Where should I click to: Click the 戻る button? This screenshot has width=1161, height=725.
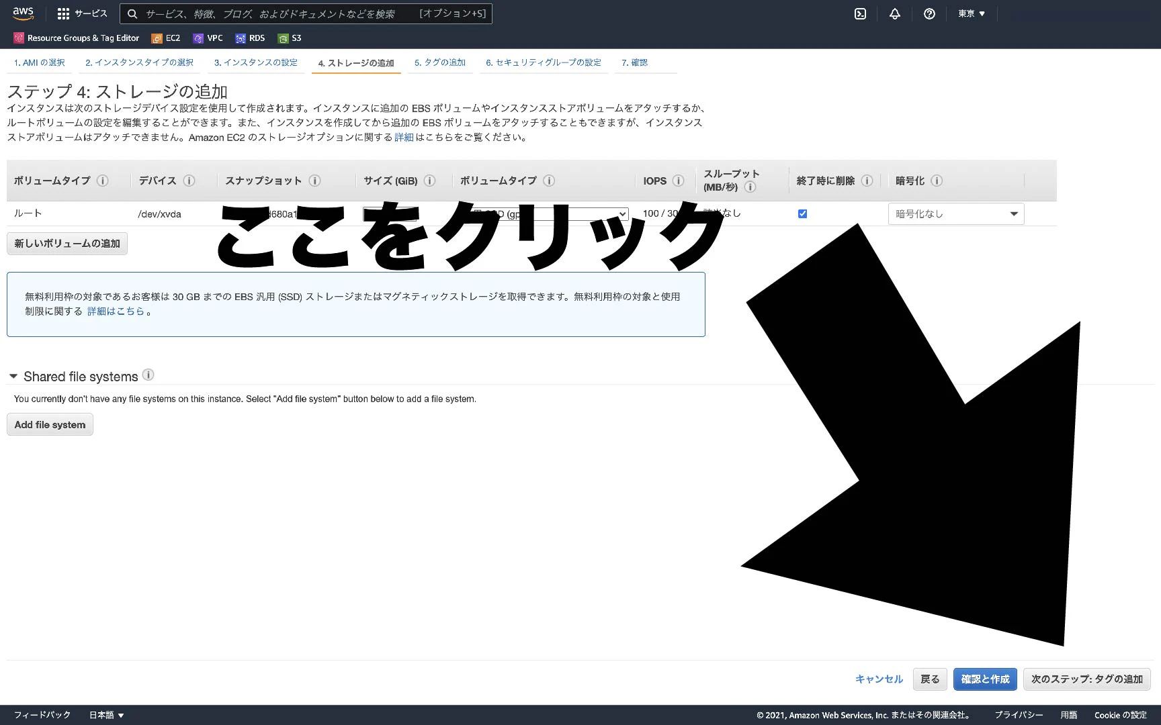click(930, 679)
